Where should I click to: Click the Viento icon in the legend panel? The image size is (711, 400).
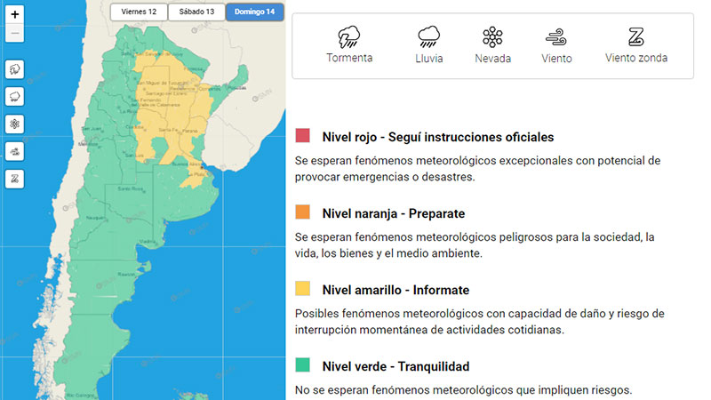pyautogui.click(x=555, y=37)
